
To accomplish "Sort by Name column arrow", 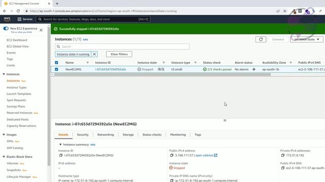I will coord(87,63).
